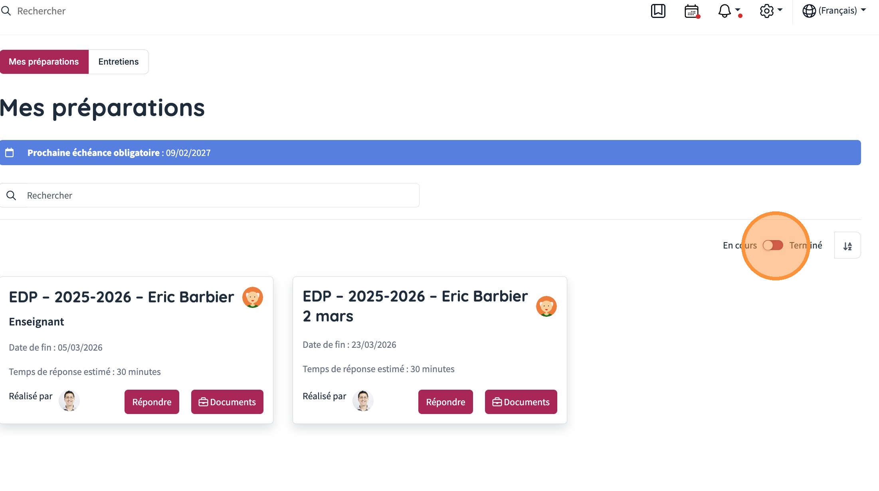This screenshot has height=491, width=879.
Task: Open the calendar icon in header
Action: coord(692,11)
